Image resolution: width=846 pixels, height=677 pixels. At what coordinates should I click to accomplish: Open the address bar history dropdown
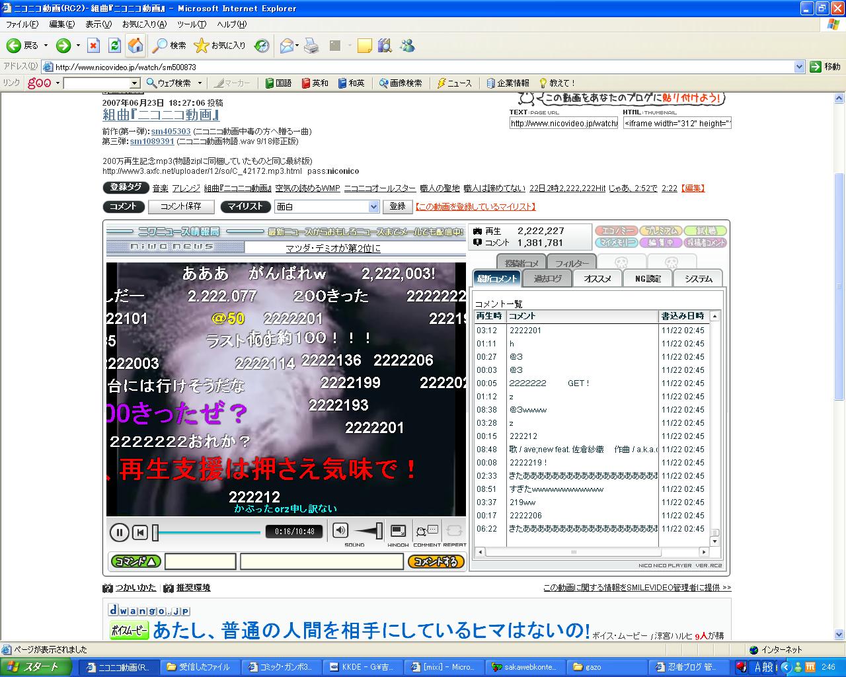pos(799,67)
